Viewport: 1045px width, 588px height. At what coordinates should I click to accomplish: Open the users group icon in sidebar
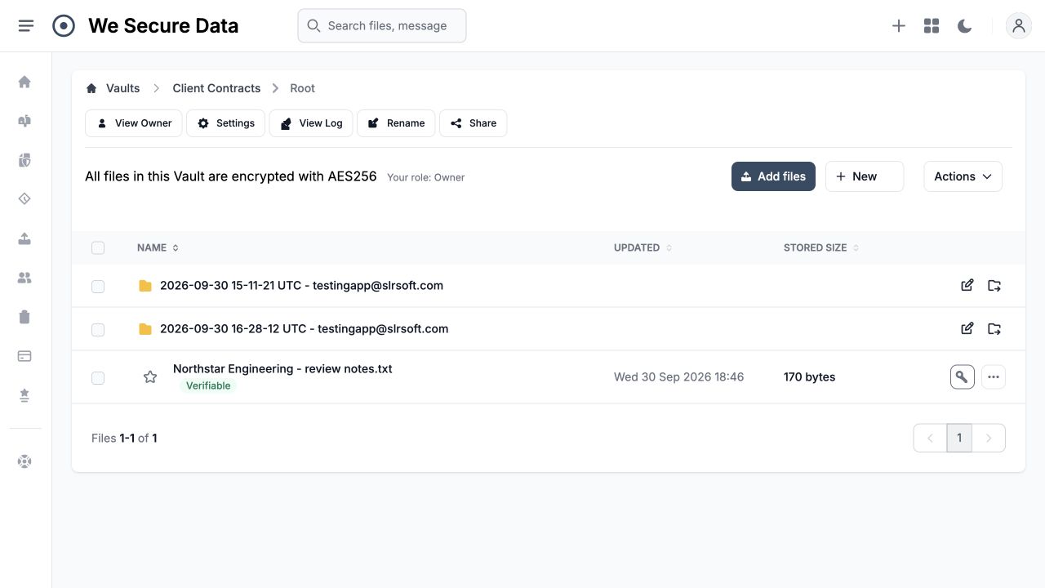coord(24,278)
